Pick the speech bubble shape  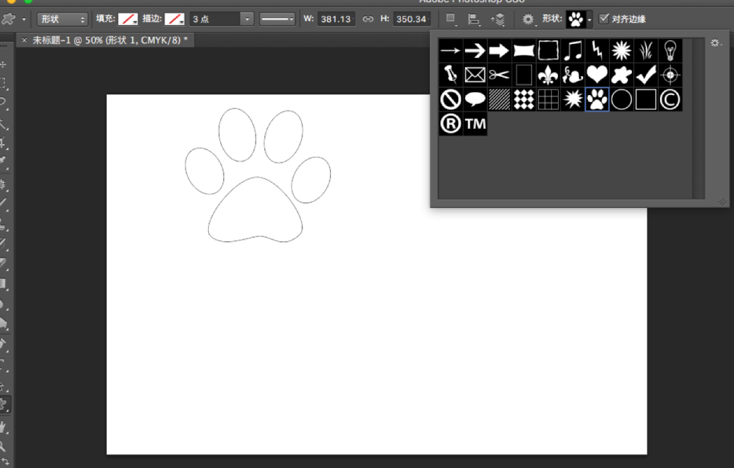[475, 99]
